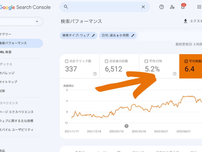Click the export download icon

pyautogui.click(x=186, y=21)
